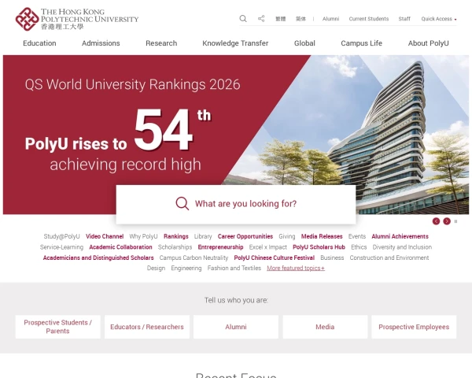The image size is (472, 378).
Task: Open the Admissions menu
Action: 101,43
